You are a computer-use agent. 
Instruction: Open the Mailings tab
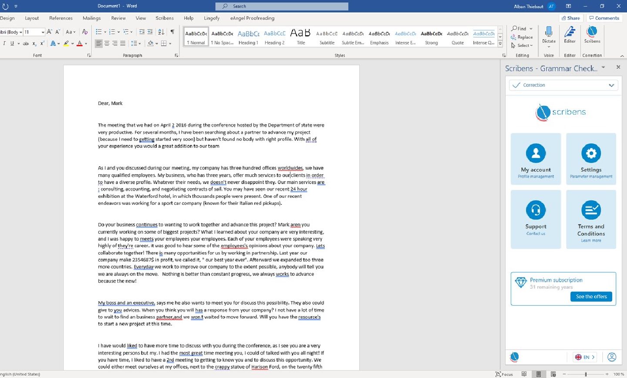coord(92,18)
